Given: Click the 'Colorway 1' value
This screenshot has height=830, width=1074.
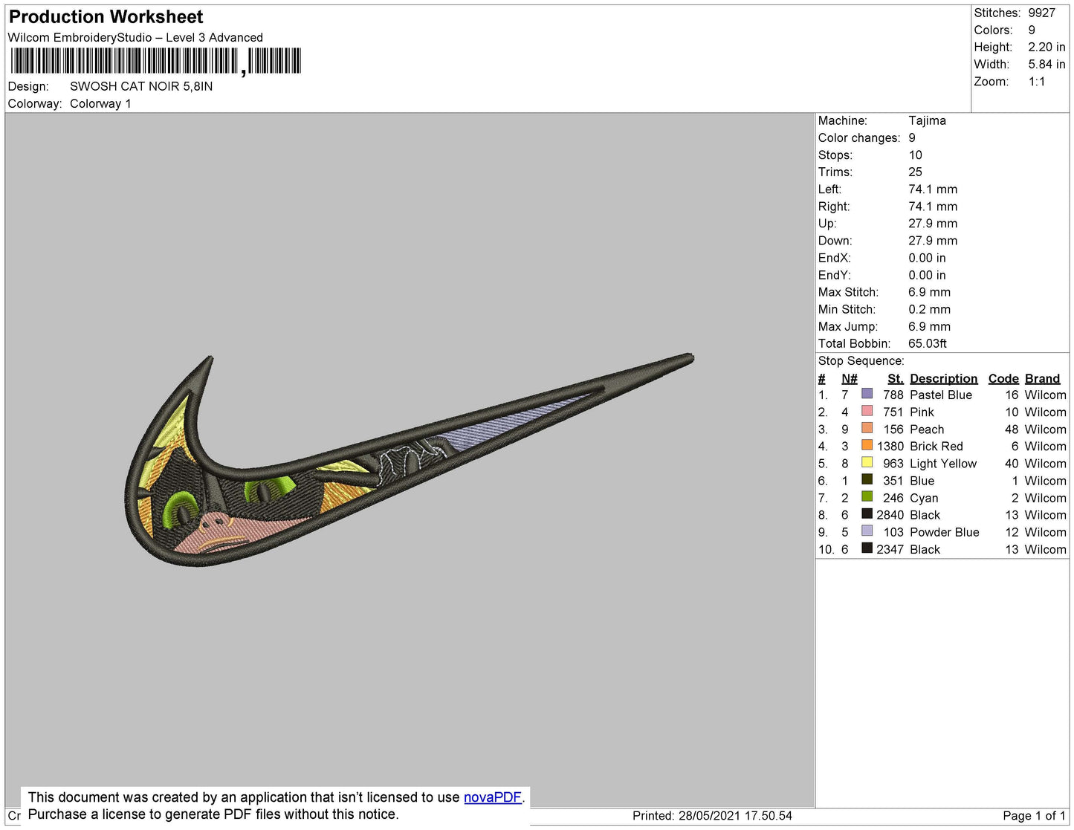Looking at the screenshot, I should (x=100, y=103).
